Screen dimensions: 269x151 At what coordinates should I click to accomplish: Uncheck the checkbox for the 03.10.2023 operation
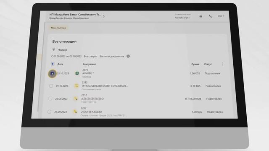pyautogui.click(x=52, y=74)
